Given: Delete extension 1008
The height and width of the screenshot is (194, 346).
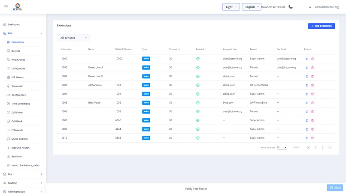Looking at the screenshot, I should click(313, 120).
